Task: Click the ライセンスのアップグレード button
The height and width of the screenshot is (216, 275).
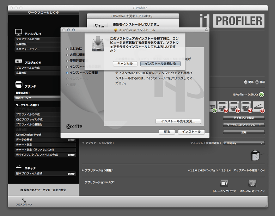Action: pos(244,125)
